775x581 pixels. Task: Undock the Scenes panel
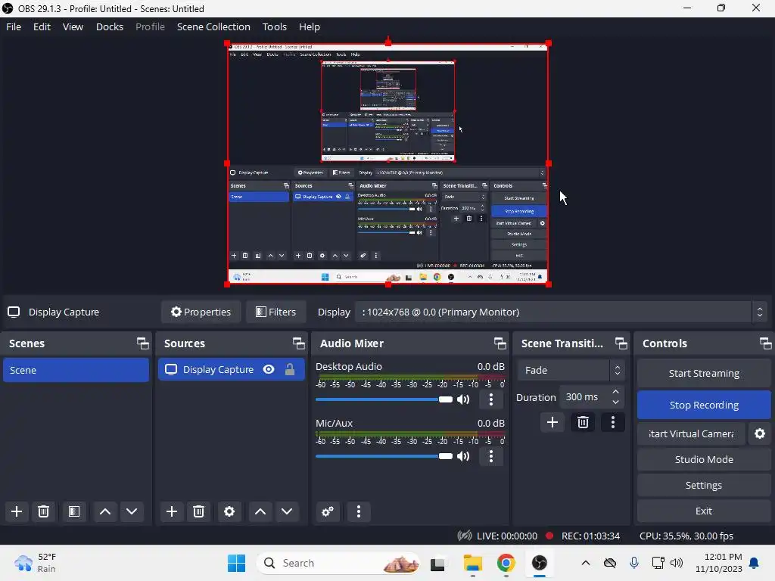[x=143, y=343]
